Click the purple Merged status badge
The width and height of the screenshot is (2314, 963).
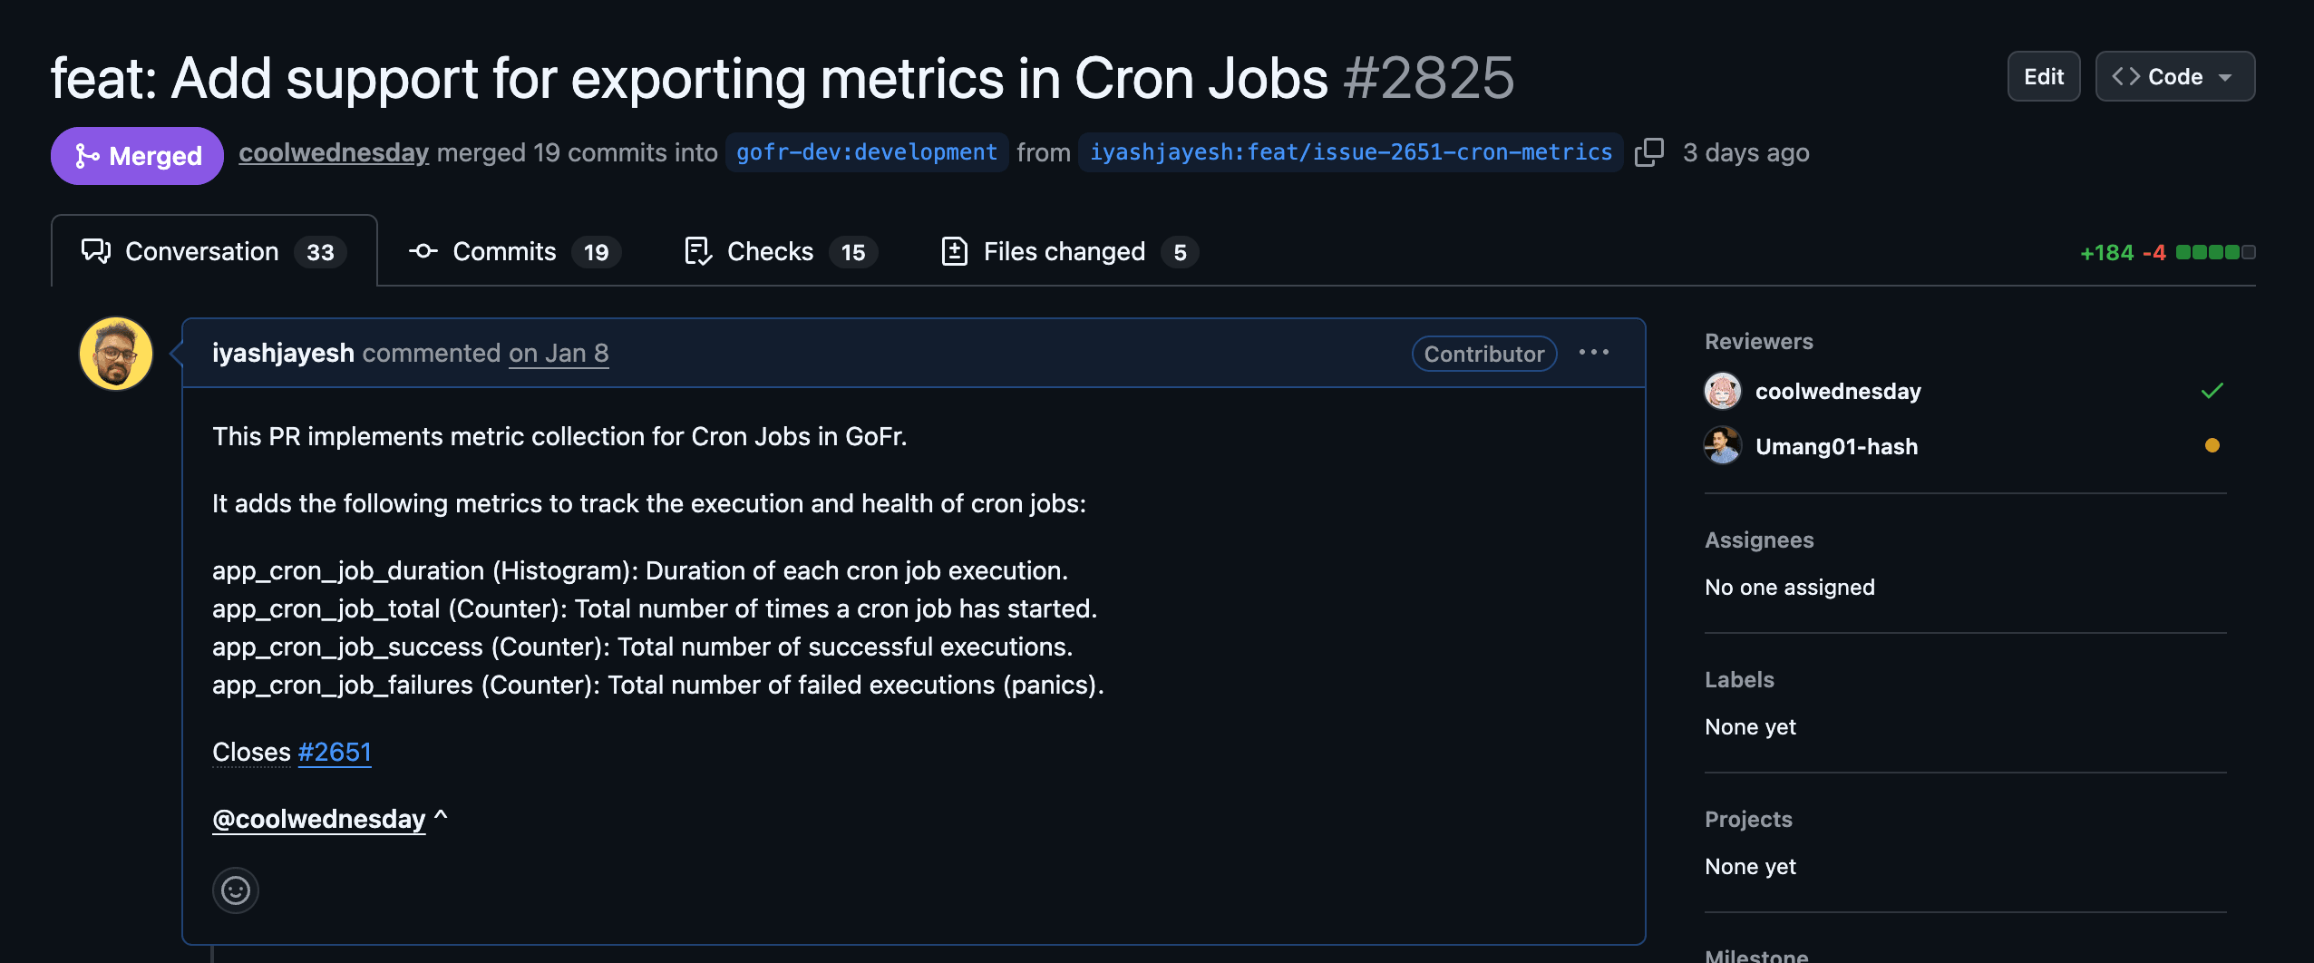(137, 156)
